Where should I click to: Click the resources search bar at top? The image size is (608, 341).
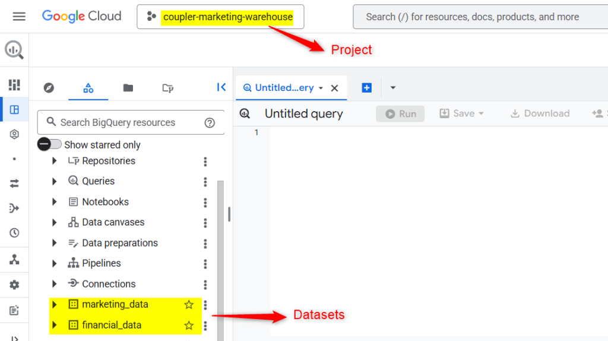(480, 17)
